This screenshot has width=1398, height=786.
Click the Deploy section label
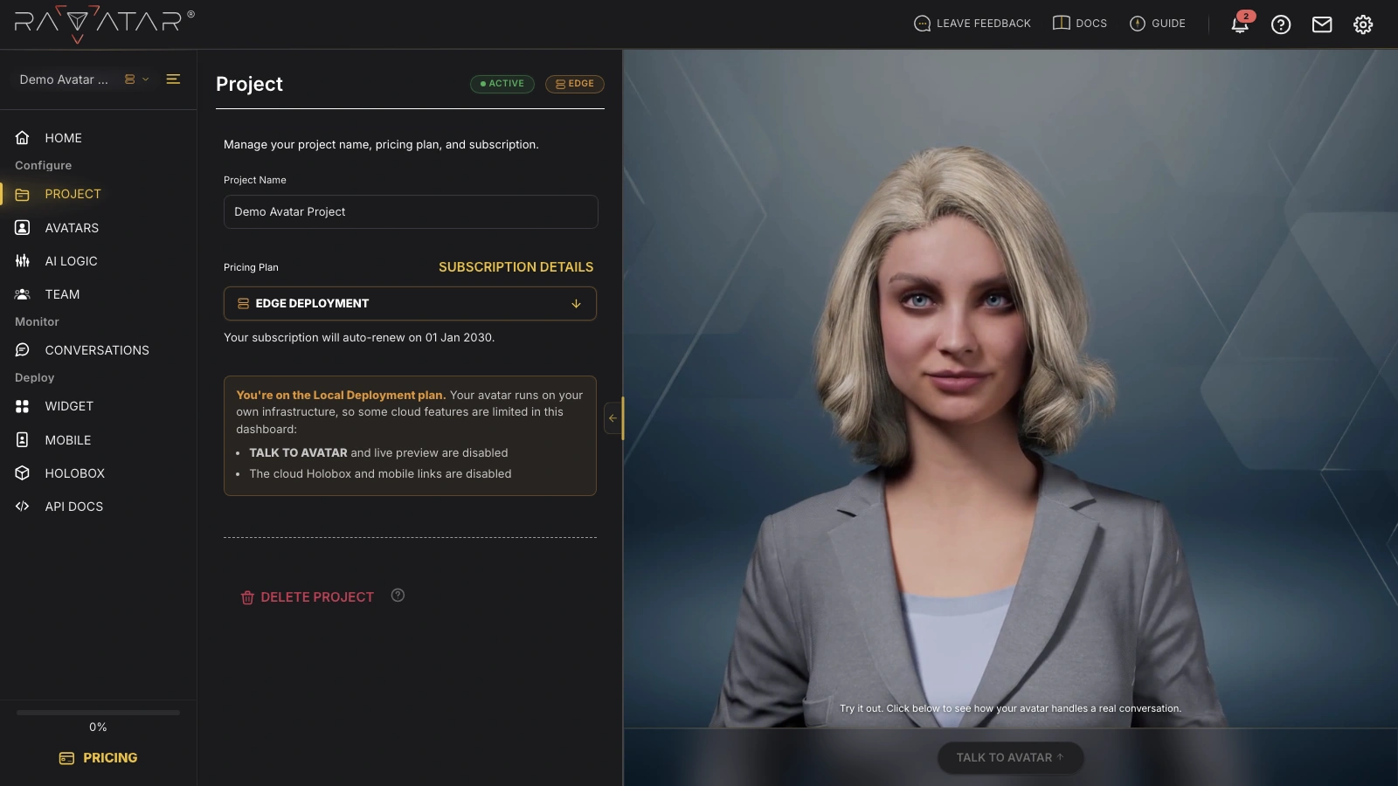coord(35,378)
